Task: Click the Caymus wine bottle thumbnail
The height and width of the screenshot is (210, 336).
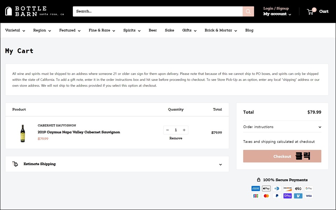Action: click(22, 133)
